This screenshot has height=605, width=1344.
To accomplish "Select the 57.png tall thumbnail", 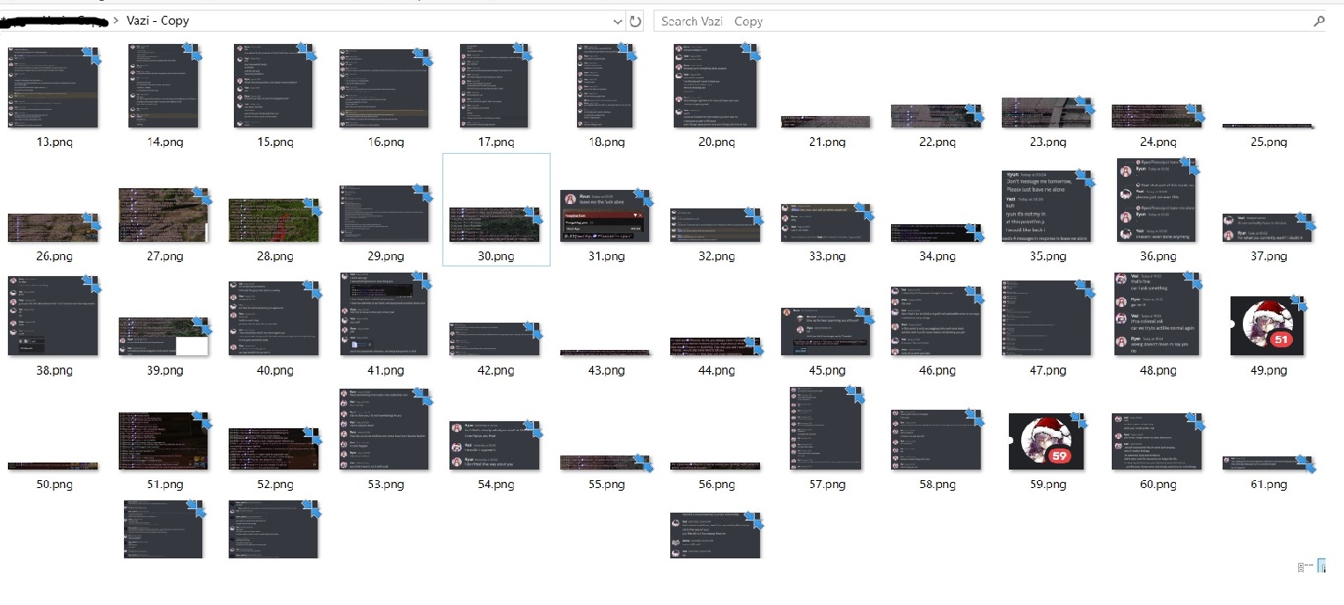I will [x=825, y=427].
